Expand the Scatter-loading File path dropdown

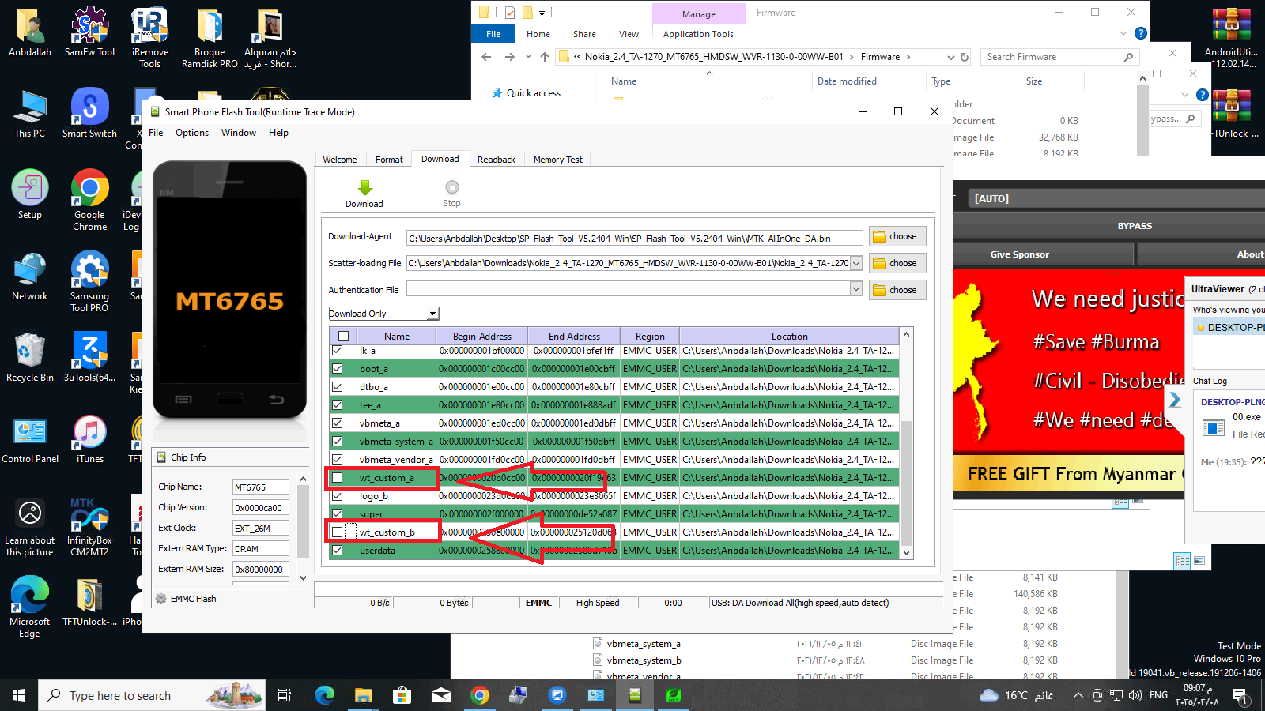point(856,263)
